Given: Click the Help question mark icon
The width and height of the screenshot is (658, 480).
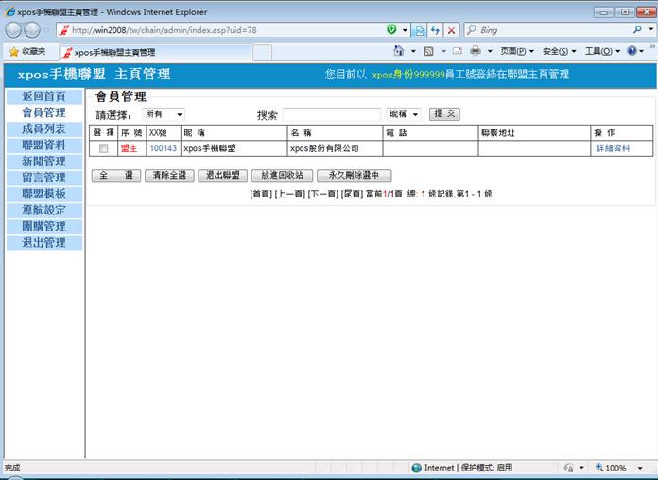Looking at the screenshot, I should [631, 51].
